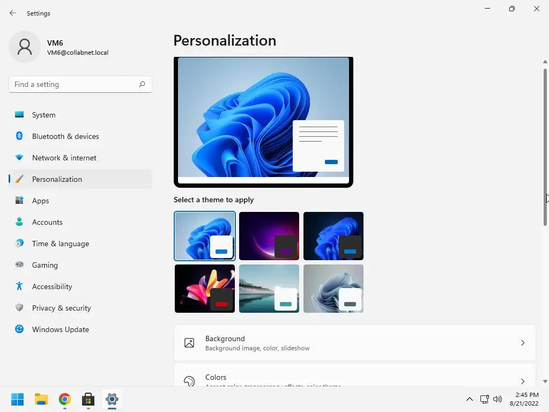Expand Colors settings chevron

click(522, 381)
